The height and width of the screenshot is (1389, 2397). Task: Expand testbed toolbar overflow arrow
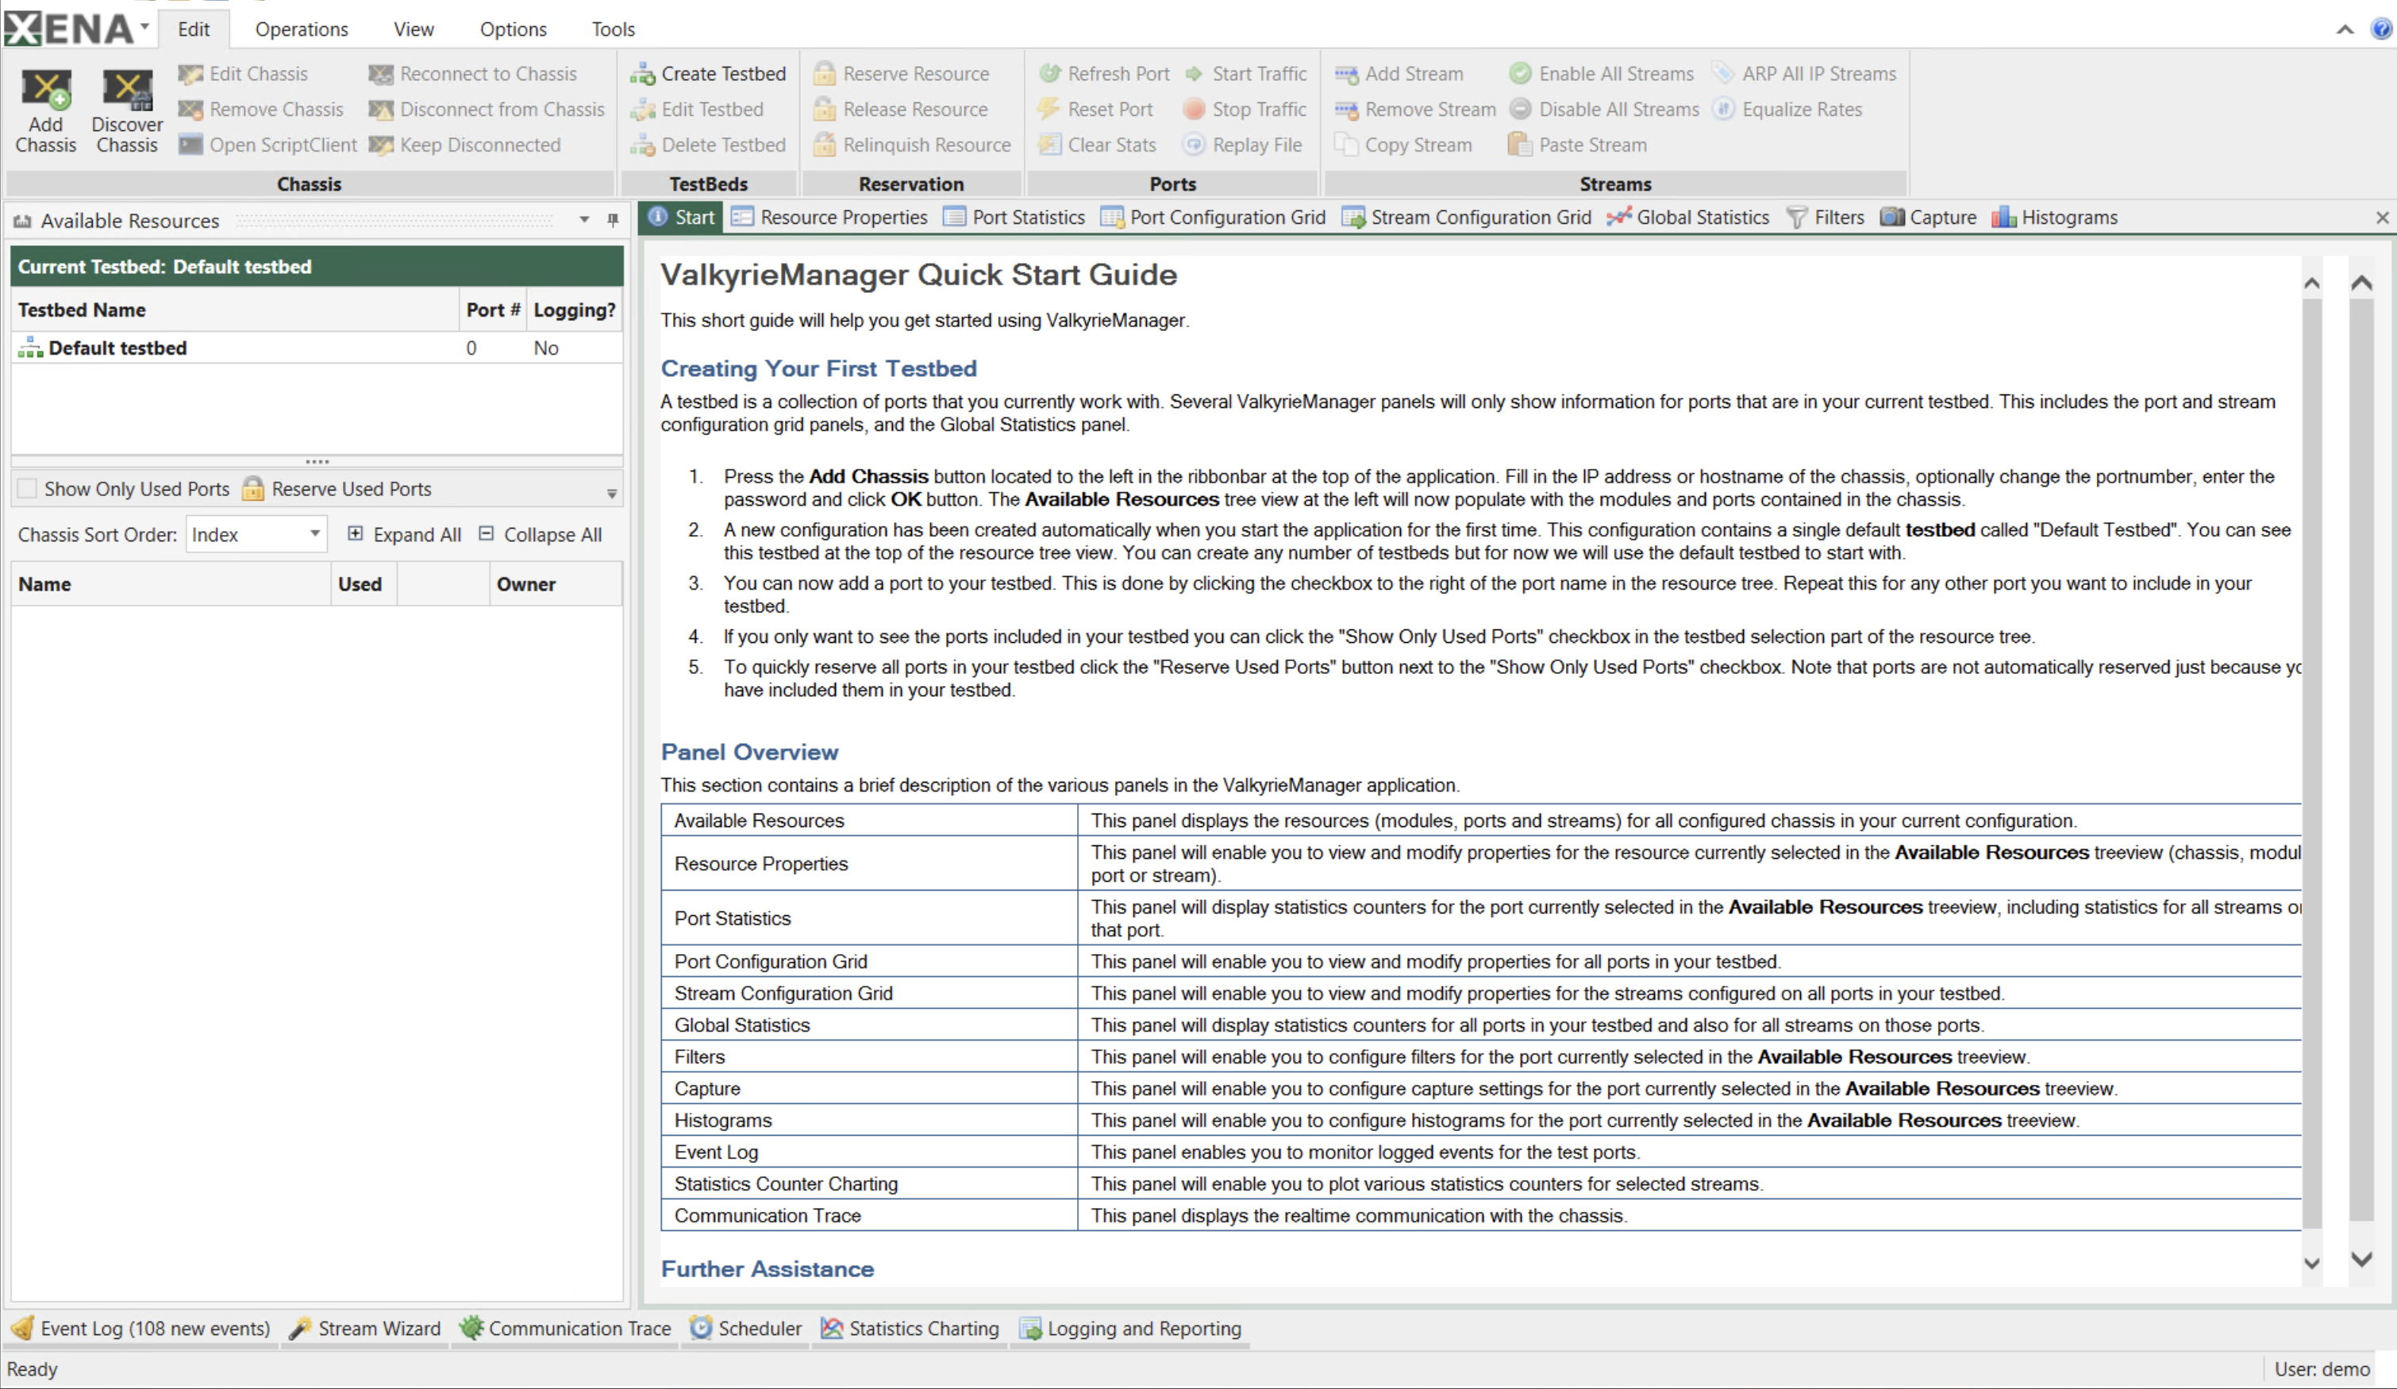click(x=612, y=493)
